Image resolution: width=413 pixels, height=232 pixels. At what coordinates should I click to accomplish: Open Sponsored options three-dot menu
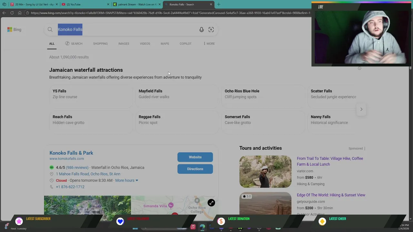pyautogui.click(x=365, y=149)
